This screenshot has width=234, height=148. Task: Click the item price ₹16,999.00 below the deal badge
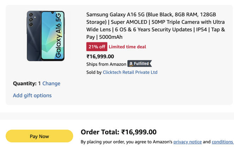coord(100,56)
